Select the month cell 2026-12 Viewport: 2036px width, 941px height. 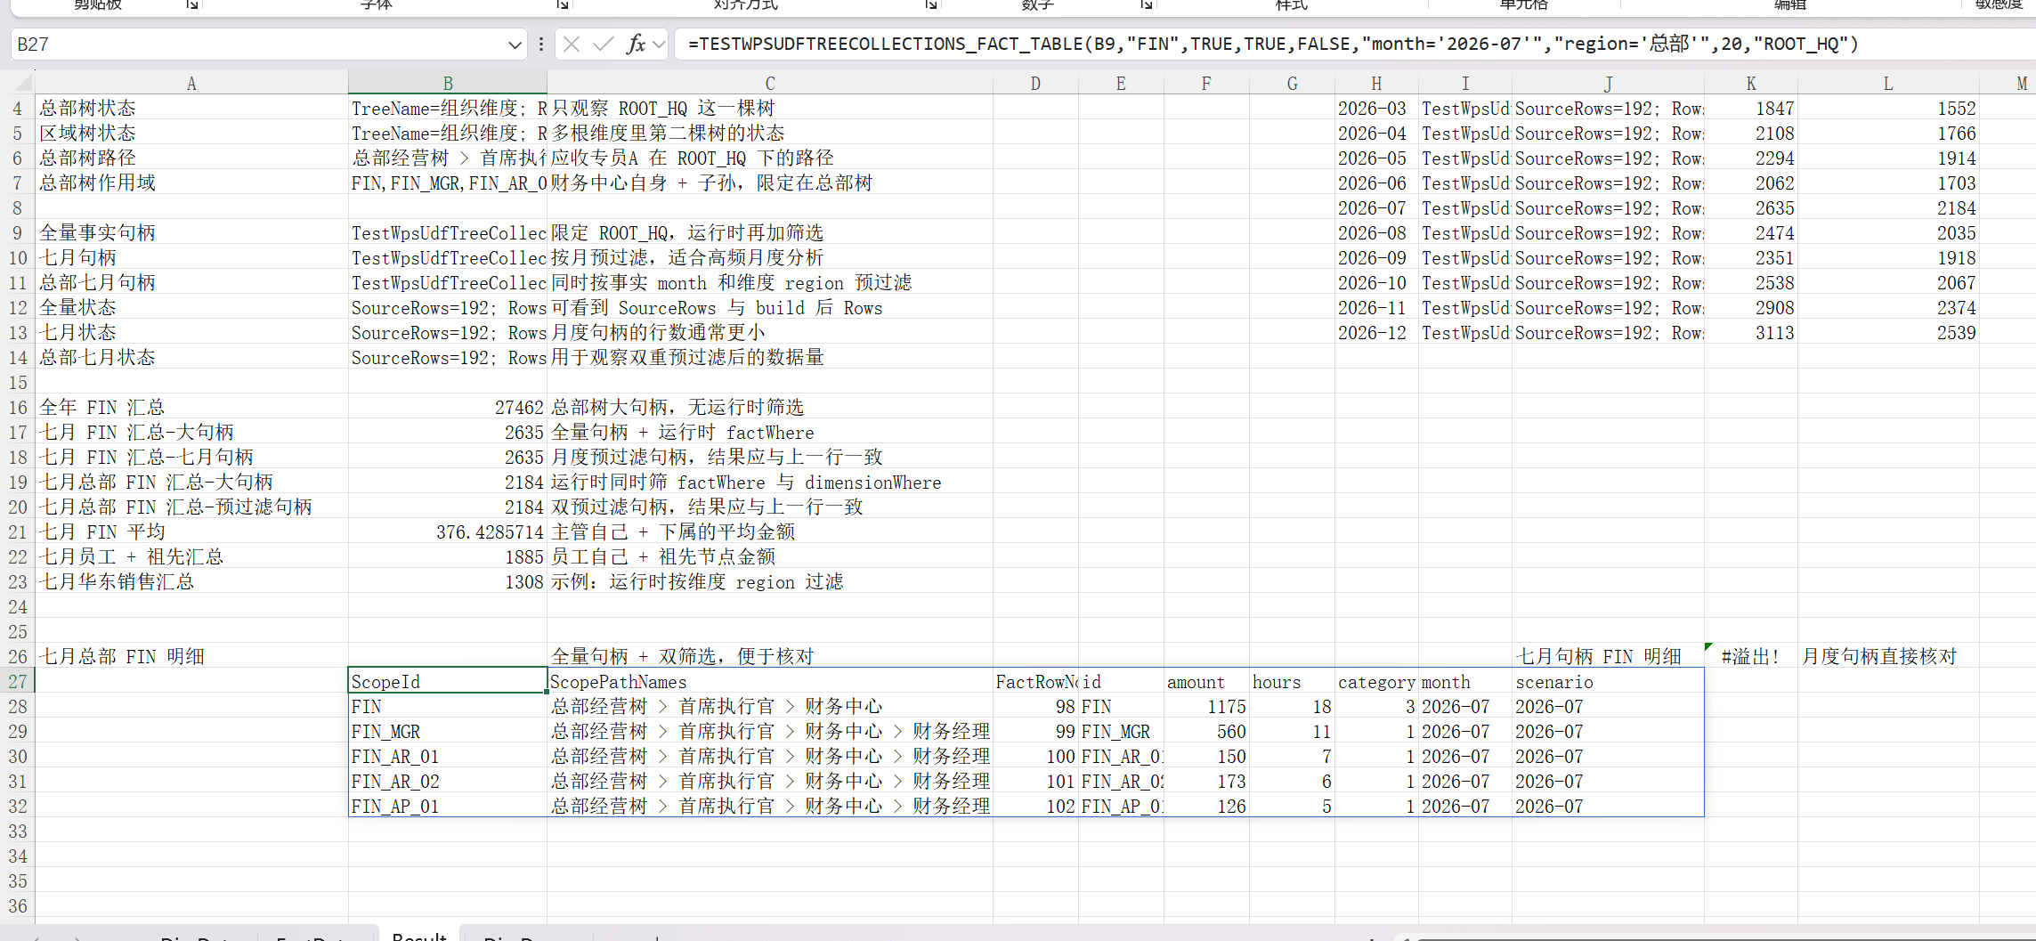point(1376,332)
